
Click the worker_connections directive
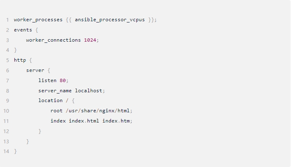(54, 40)
